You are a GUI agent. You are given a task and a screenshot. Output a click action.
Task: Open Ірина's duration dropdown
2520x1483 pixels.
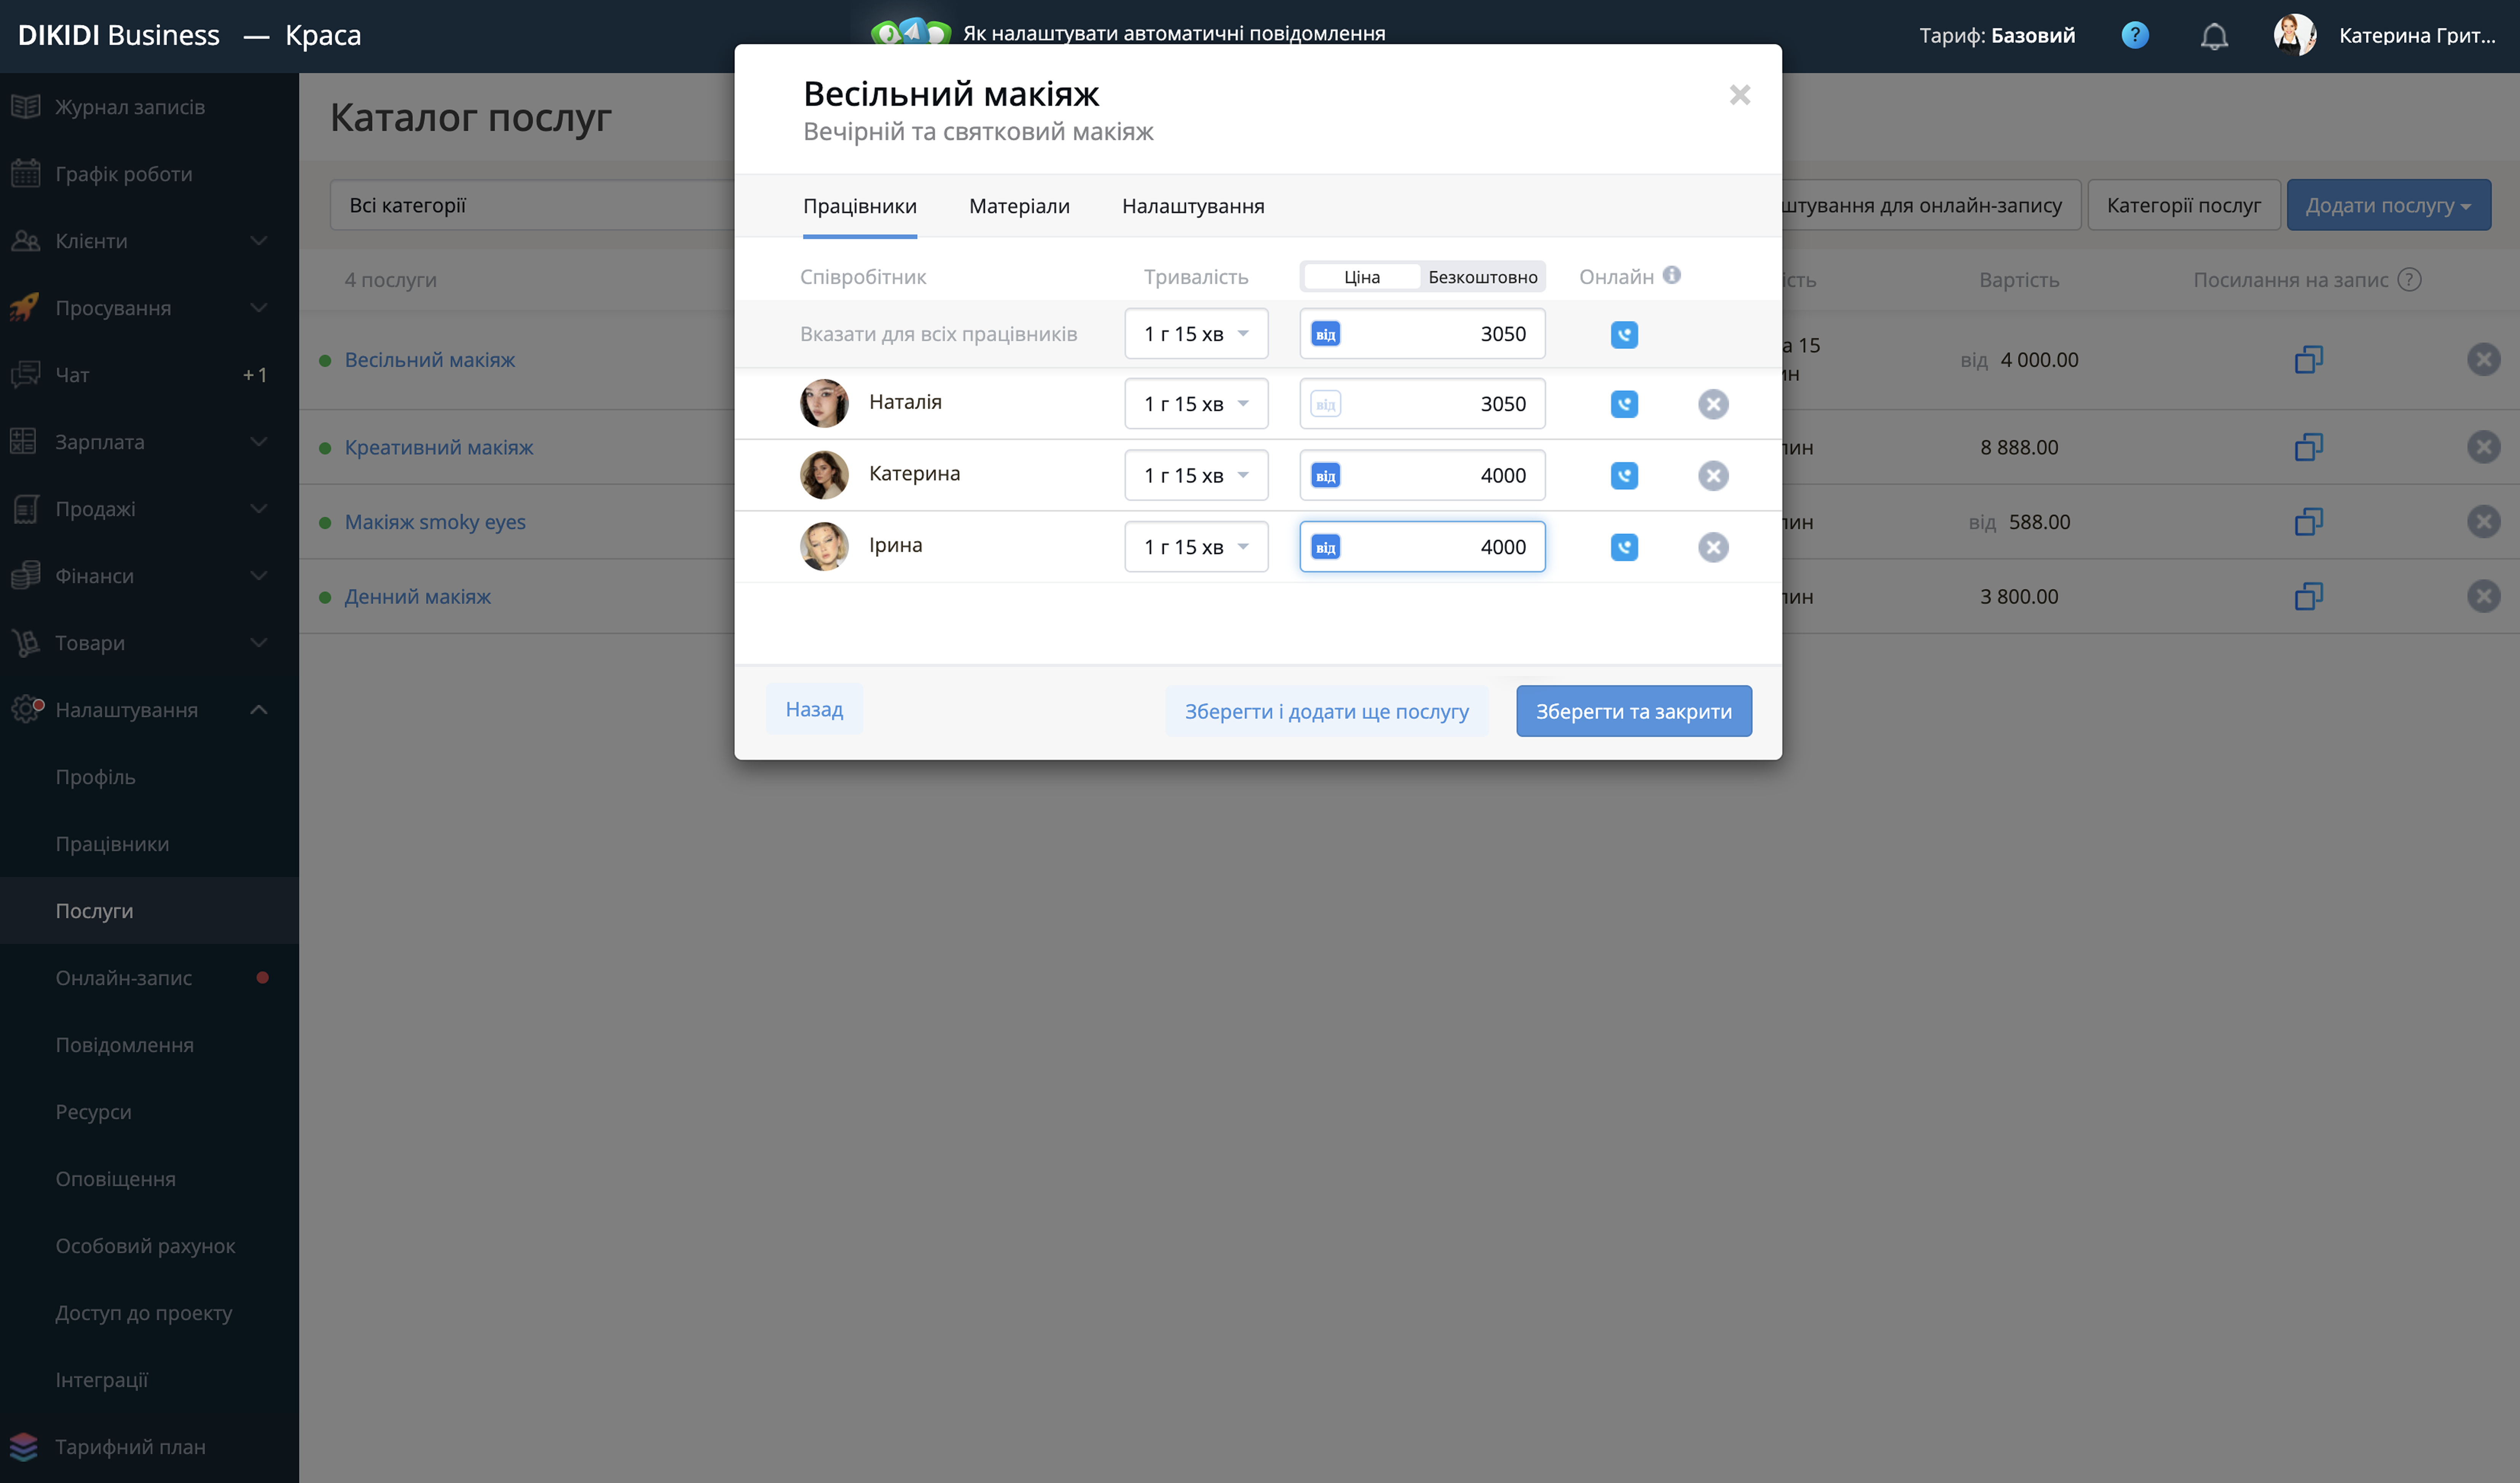(x=1196, y=547)
